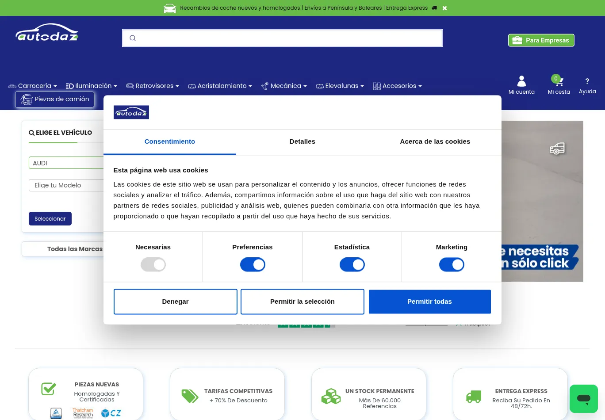This screenshot has height=420, width=605.
Task: Click the Accesorios category icon
Action: point(376,86)
